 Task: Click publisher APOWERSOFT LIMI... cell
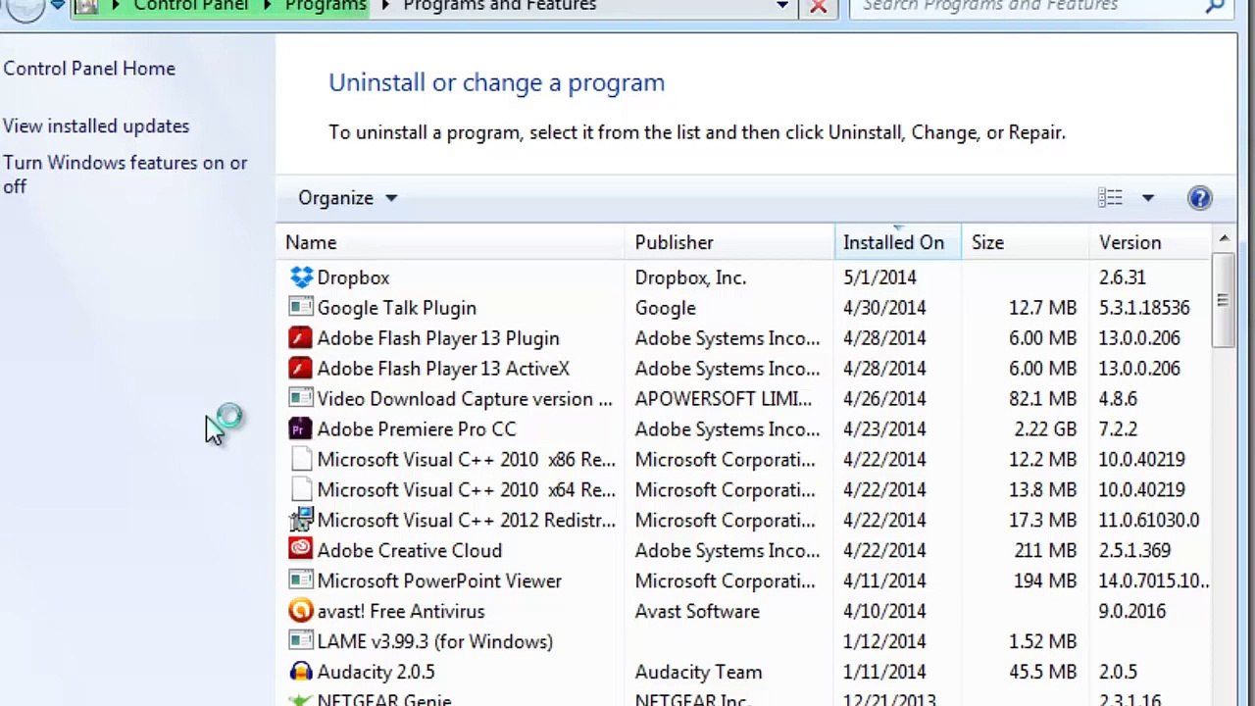coord(724,399)
